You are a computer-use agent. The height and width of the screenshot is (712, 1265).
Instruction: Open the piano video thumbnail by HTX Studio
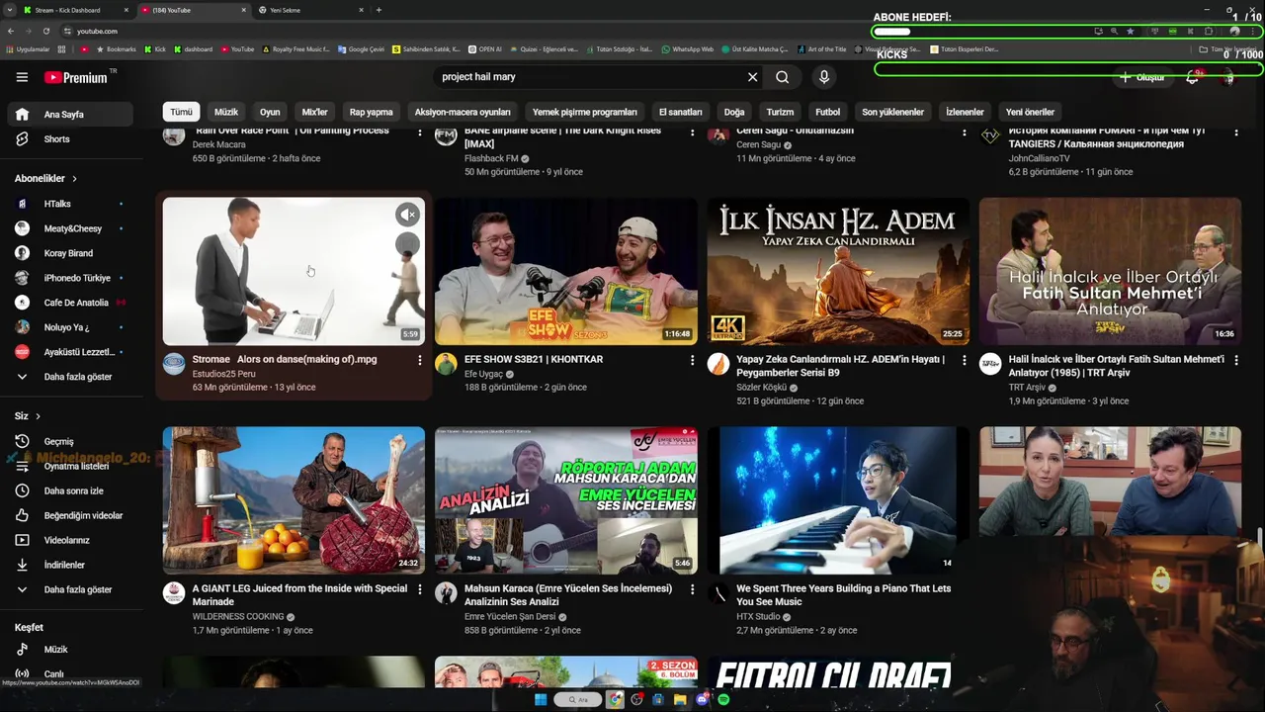click(x=838, y=500)
